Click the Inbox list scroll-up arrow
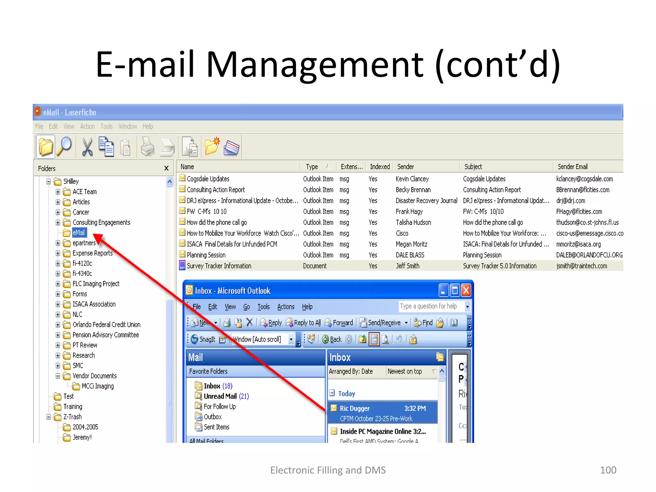656x492 pixels. click(x=442, y=371)
